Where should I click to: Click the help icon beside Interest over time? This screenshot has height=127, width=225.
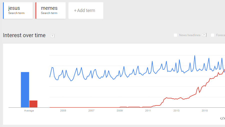click(x=52, y=36)
